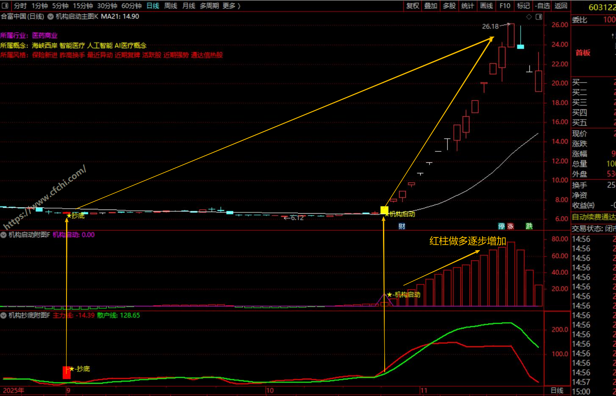
Task: Select the 15分钟 period tab
Action: (x=83, y=6)
